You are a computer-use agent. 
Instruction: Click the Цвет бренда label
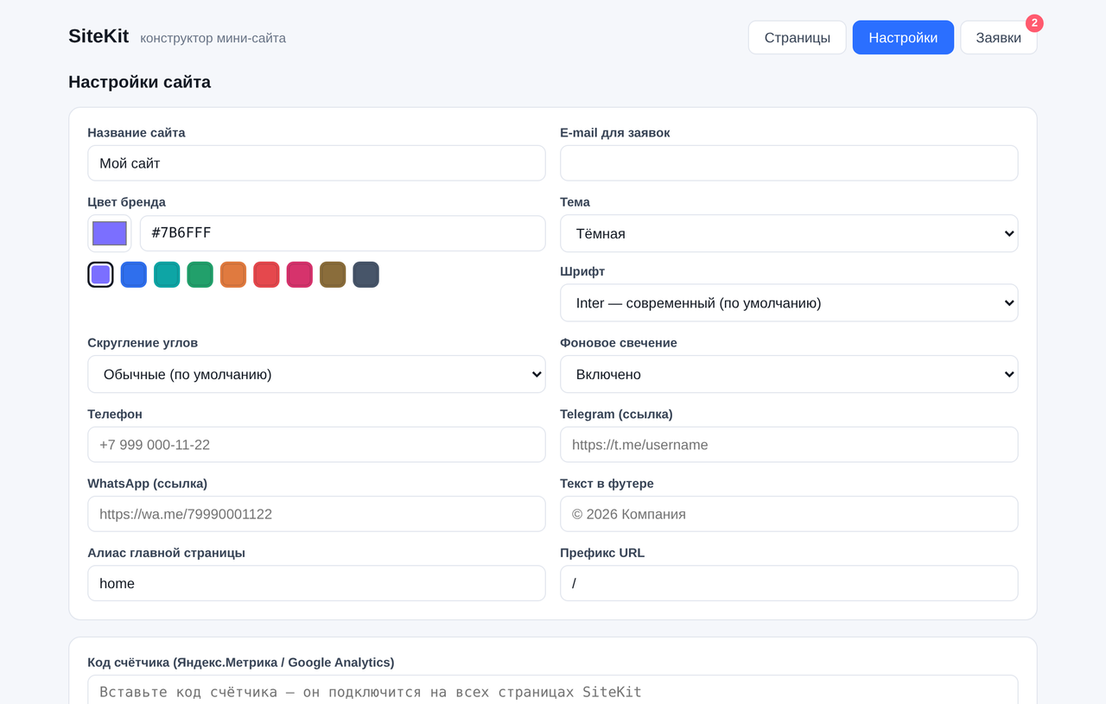click(126, 202)
